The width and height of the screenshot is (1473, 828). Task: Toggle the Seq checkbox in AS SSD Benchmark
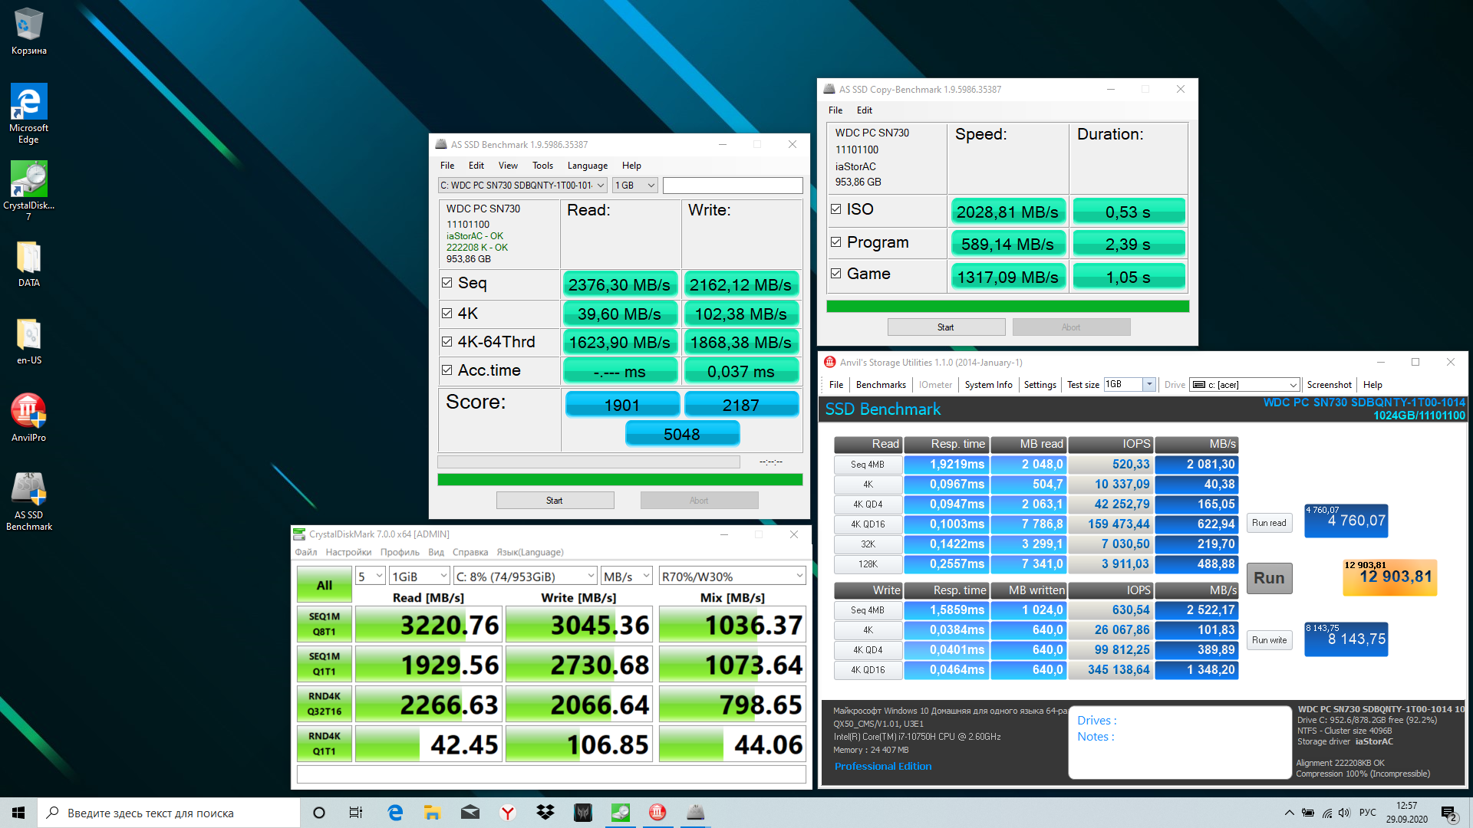click(x=447, y=283)
